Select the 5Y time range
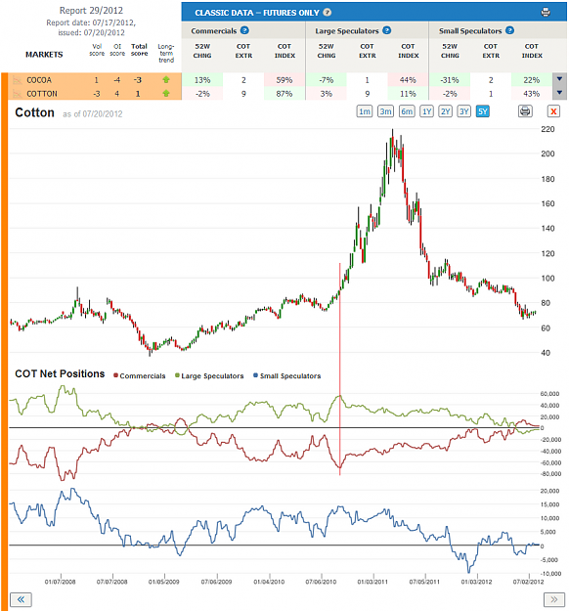 [x=483, y=111]
